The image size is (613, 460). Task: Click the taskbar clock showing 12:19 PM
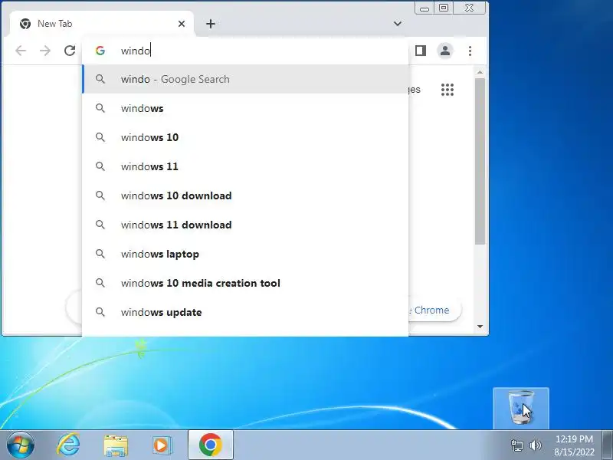coord(574,445)
